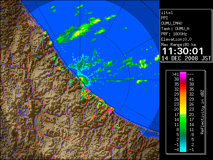Viewport: 213px width, 160px height.
Task: Select the 'PPI' scan type text
Action: tap(164, 18)
